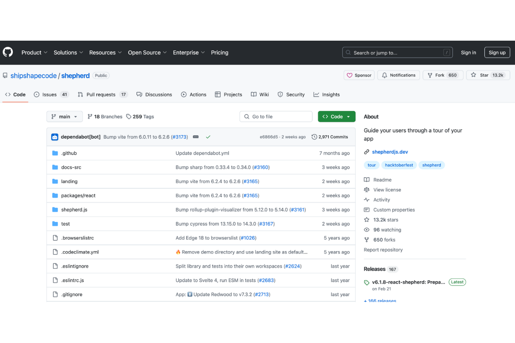Click the Go to file search field
The width and height of the screenshot is (515, 343).
[x=276, y=116]
